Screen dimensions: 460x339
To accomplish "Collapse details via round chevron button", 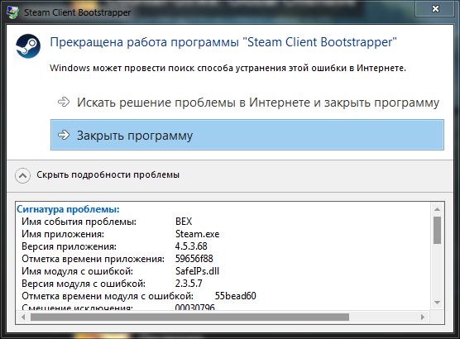I will pos(22,175).
